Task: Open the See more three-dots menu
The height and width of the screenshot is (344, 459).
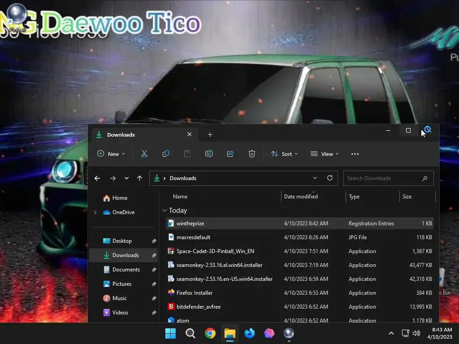Action: 355,154
